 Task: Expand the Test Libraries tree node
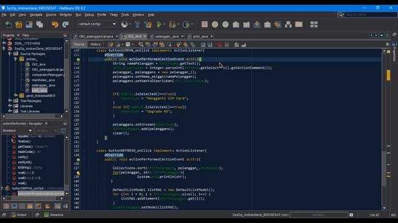(10, 111)
